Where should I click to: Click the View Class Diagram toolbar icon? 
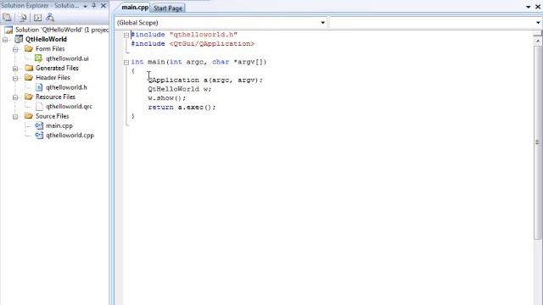click(50, 17)
